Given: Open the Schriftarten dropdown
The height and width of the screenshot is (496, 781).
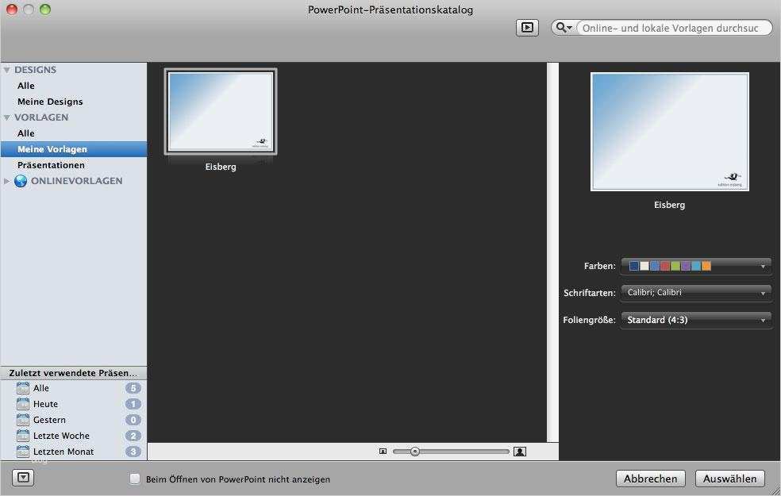Looking at the screenshot, I should pyautogui.click(x=696, y=293).
